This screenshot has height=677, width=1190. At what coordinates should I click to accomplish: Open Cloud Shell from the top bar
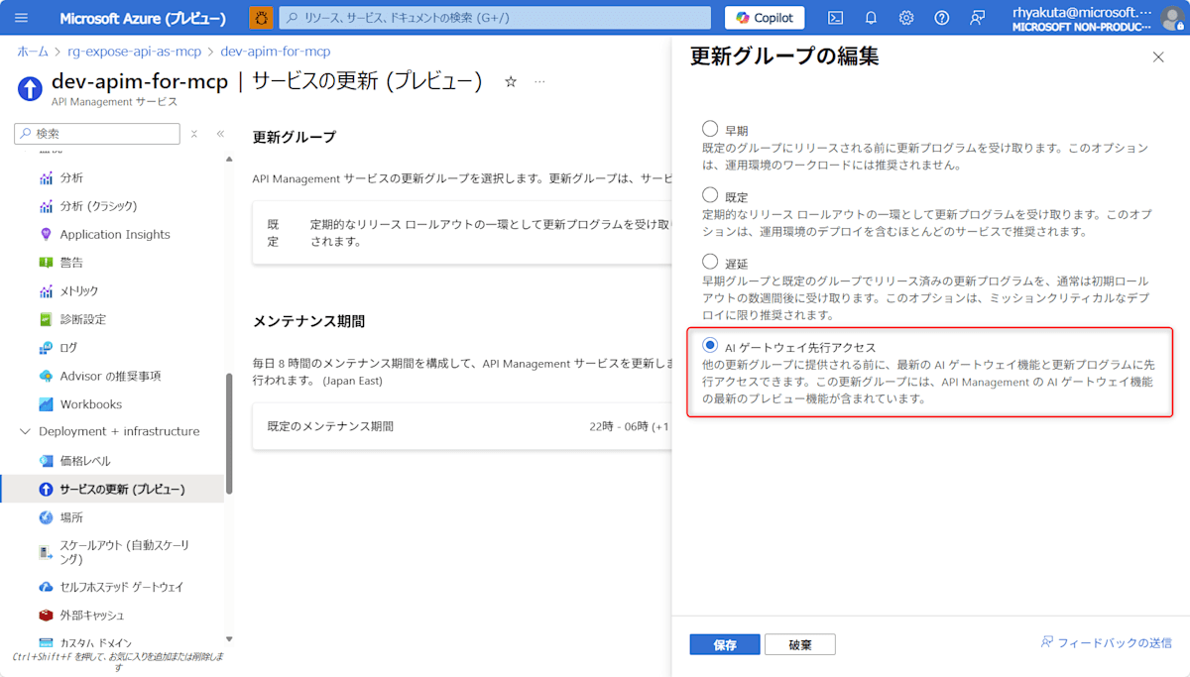point(836,18)
